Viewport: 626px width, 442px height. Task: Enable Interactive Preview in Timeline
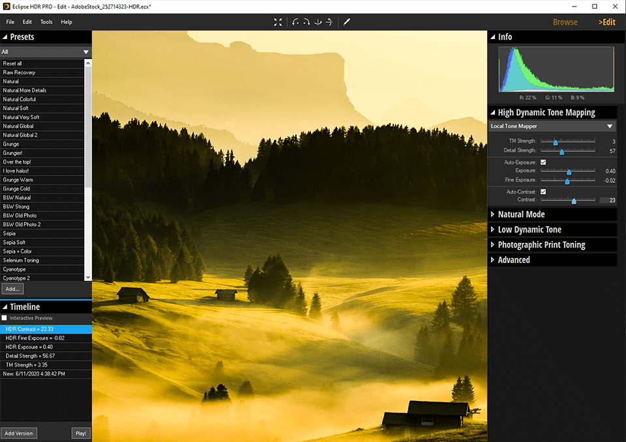[5, 318]
